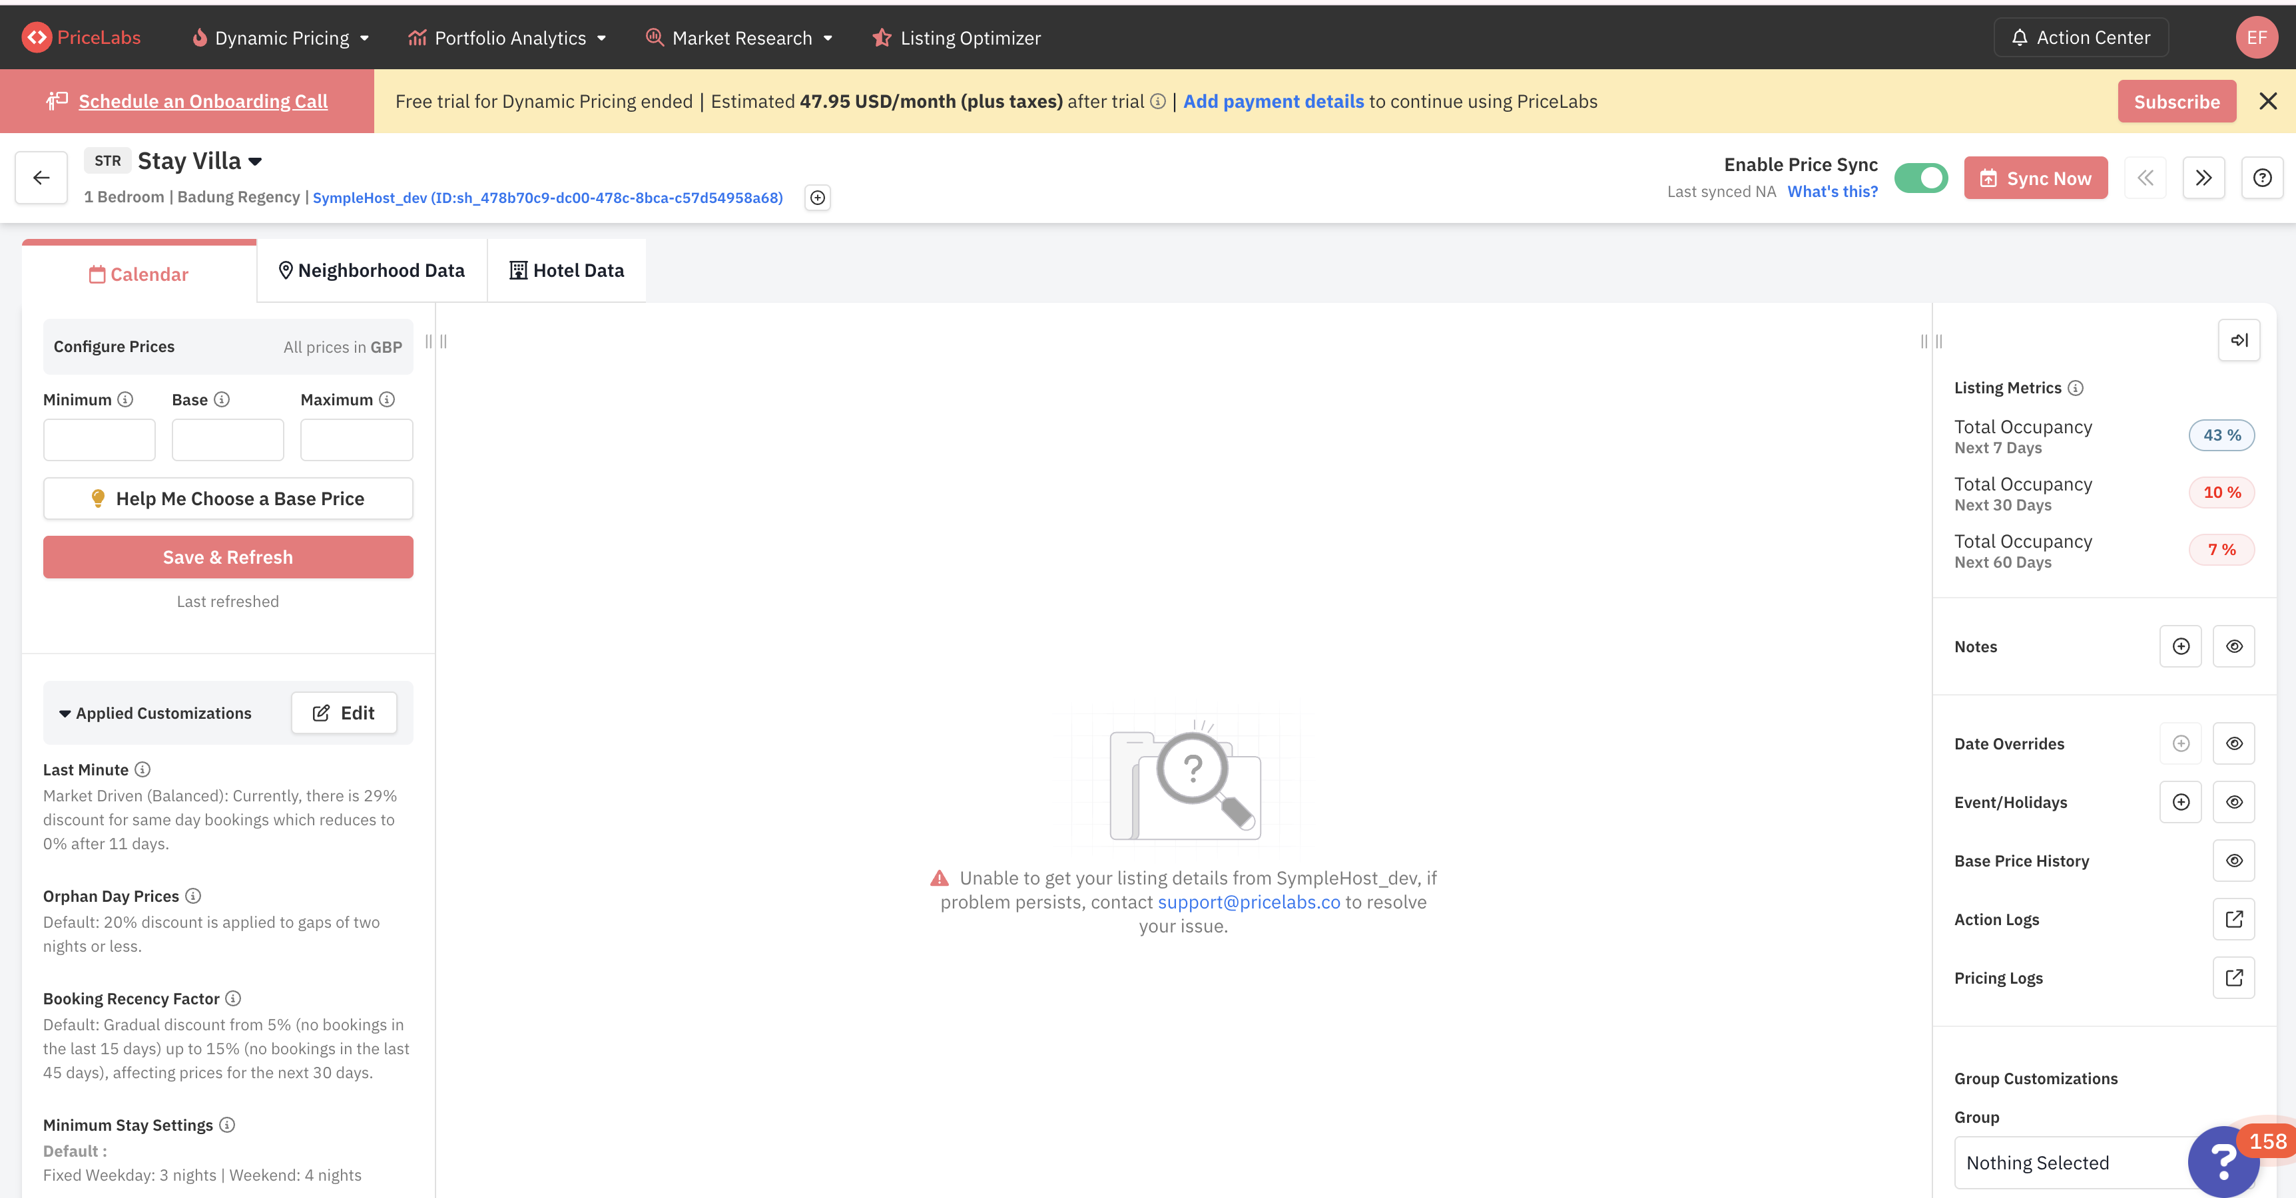2296x1198 pixels.
Task: Open the Action Center
Action: pos(2080,37)
